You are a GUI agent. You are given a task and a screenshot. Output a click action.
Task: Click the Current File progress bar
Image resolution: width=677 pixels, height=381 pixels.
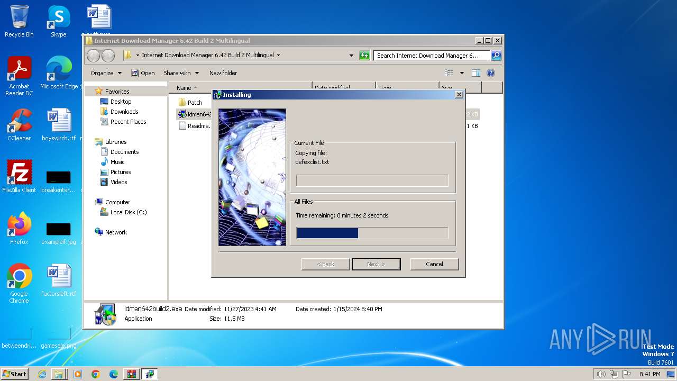click(x=372, y=181)
